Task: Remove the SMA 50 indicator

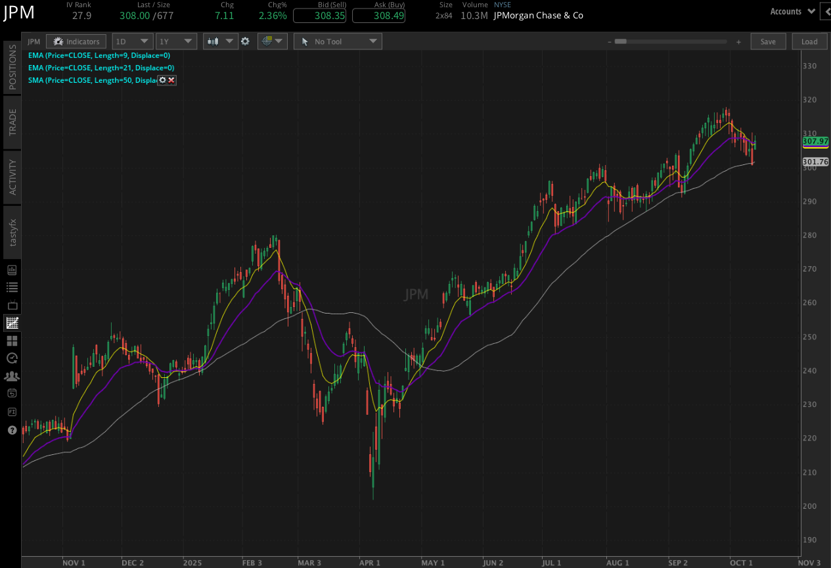Action: 171,80
